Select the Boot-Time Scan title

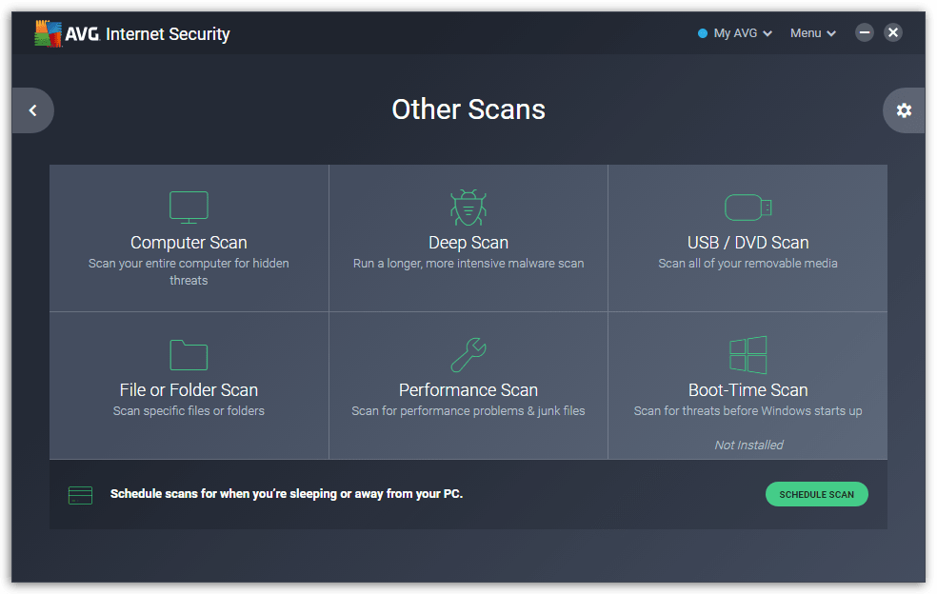click(748, 390)
